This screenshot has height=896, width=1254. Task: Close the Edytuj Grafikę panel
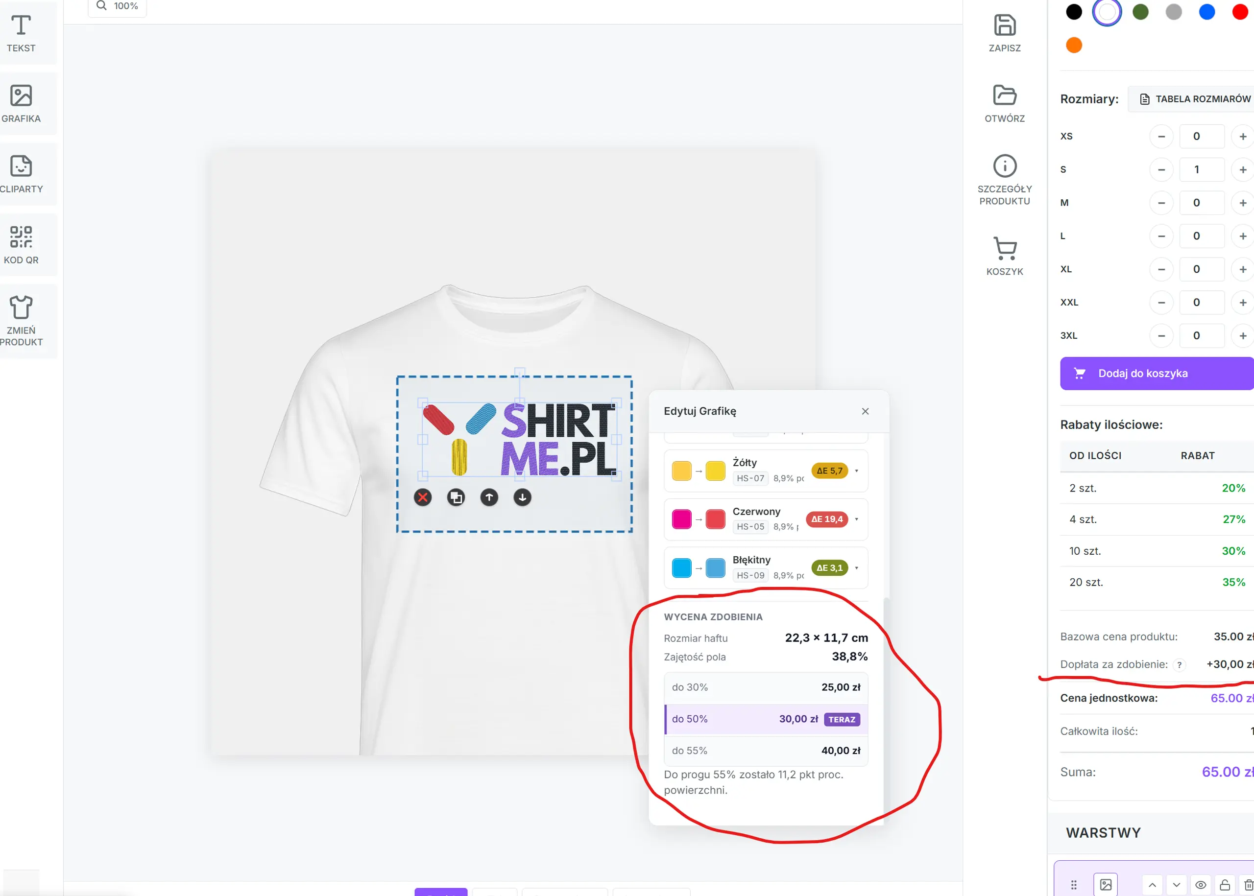click(865, 411)
